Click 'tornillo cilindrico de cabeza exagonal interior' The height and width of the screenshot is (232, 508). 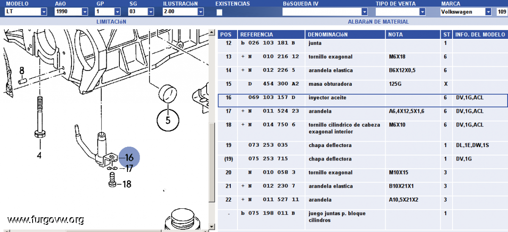344,128
